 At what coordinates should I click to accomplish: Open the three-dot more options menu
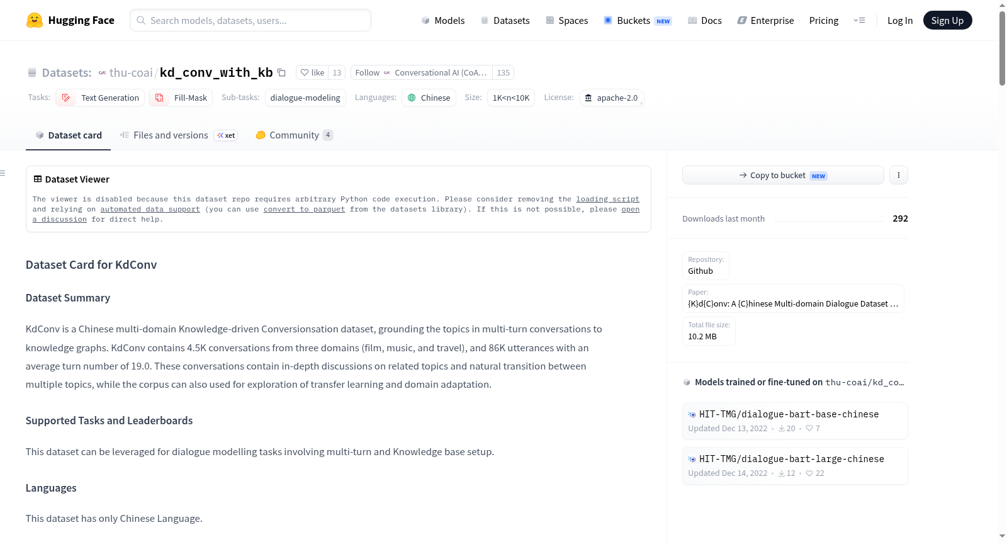click(899, 175)
